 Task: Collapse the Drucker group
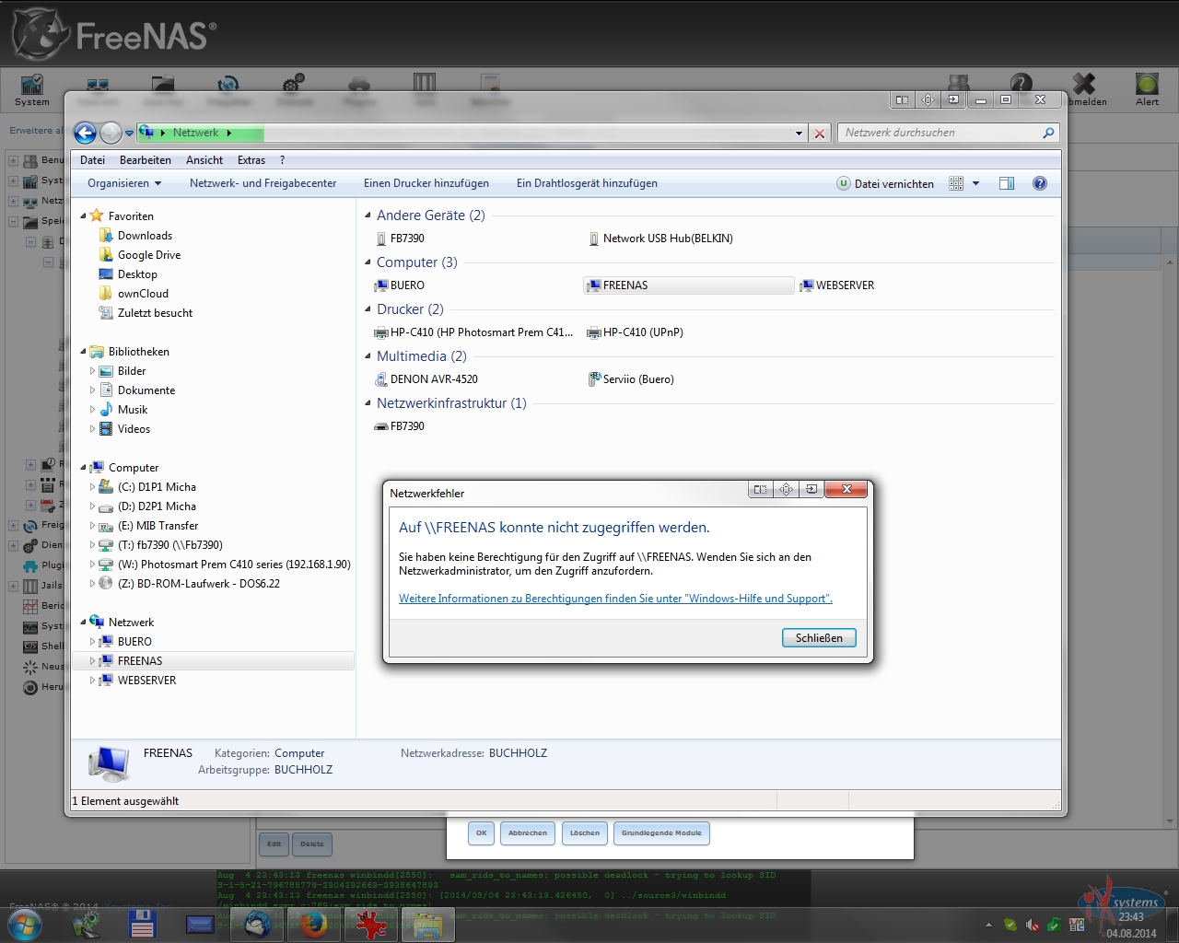(368, 309)
